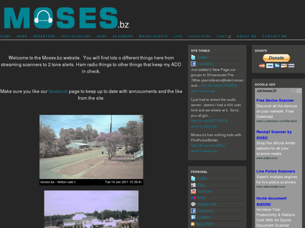Click the Digg icon in Personal list
This screenshot has width=305, height=228.
coord(193,185)
